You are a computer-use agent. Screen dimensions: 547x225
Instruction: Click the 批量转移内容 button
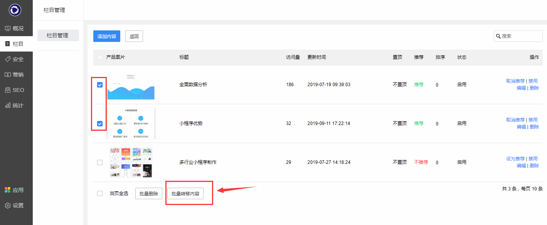185,194
